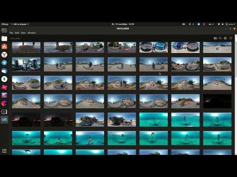Launch the green leaf MongoDB Compass dock icon
Image resolution: width=237 pixels, height=177 pixels.
pyautogui.click(x=4, y=79)
